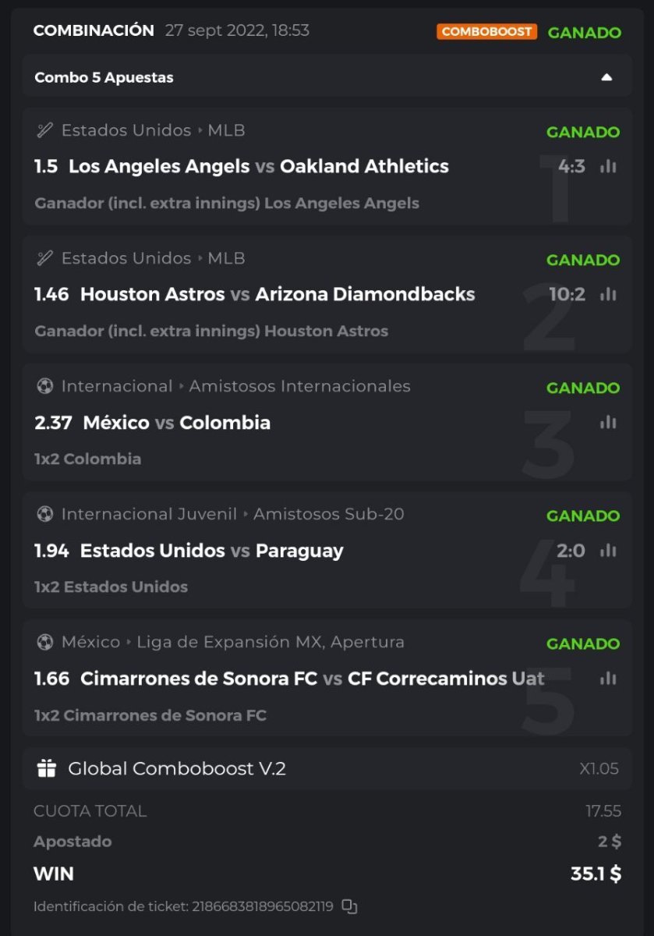Viewport: 654px width, 936px height.
Task: Copy the ticket identification number
Action: [x=350, y=906]
